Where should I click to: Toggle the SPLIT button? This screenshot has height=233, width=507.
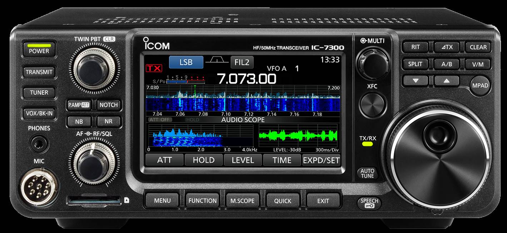(x=415, y=64)
